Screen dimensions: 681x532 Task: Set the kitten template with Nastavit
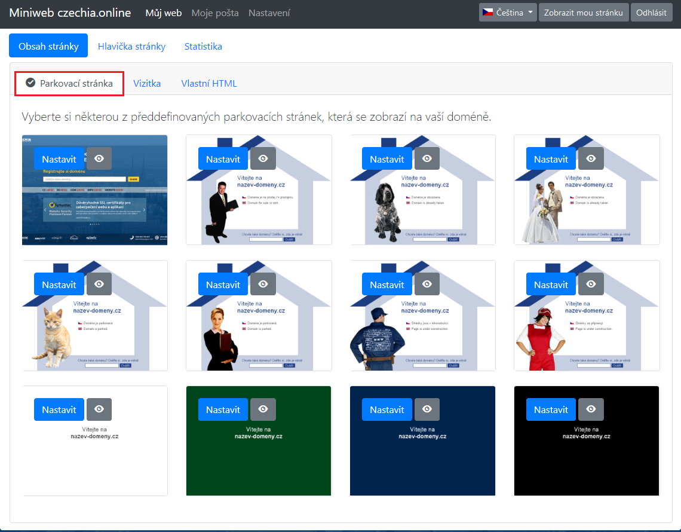click(59, 285)
